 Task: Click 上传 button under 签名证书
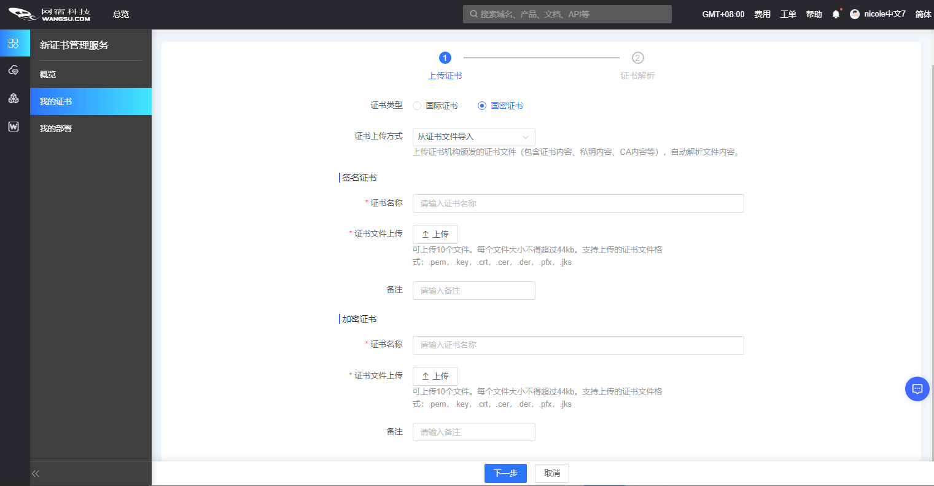pos(435,234)
